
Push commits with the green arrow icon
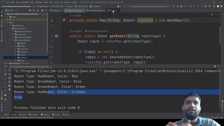coord(202,6)
